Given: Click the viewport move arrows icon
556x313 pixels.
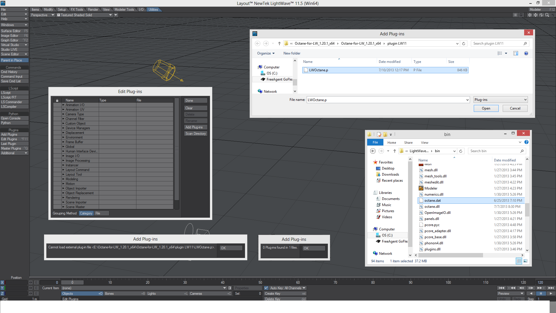Looking at the screenshot, I should tap(535, 15).
